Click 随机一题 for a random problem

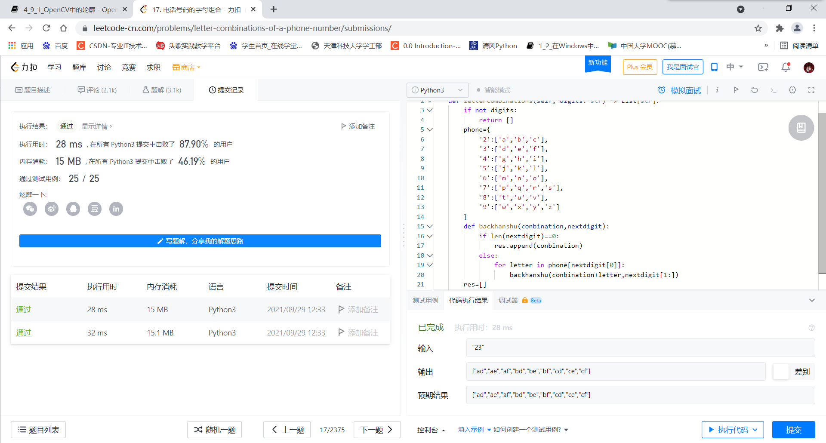pyautogui.click(x=214, y=429)
